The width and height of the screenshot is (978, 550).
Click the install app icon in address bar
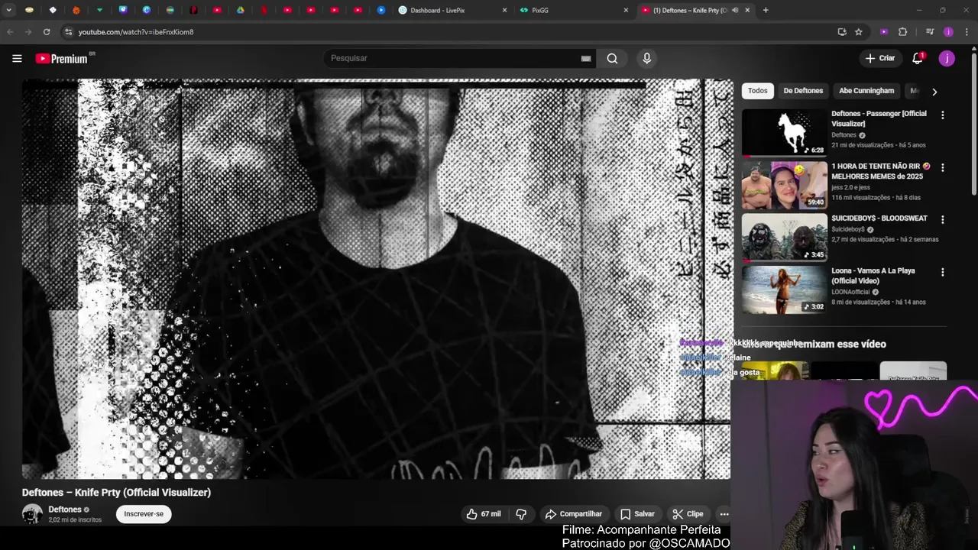[842, 32]
